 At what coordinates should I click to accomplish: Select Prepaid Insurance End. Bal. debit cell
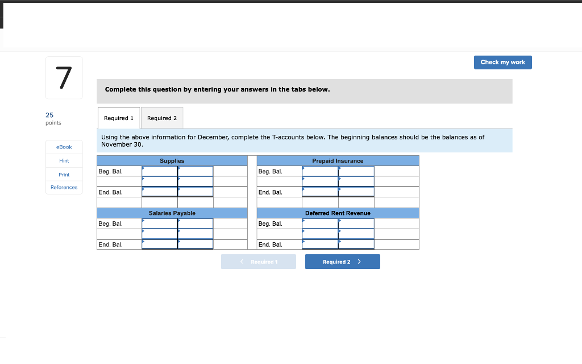[320, 192]
